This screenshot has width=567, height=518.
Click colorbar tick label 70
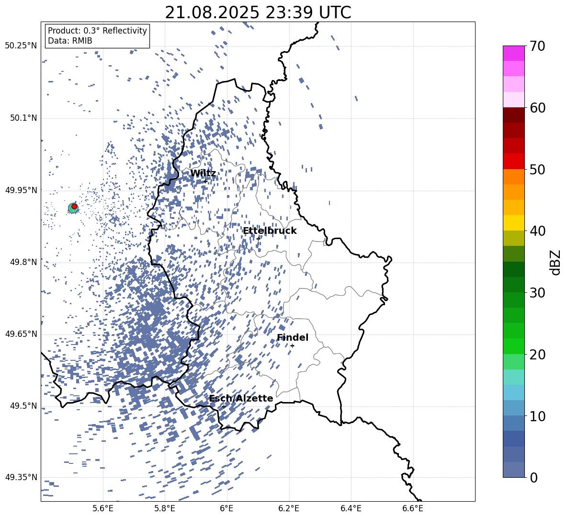537,46
